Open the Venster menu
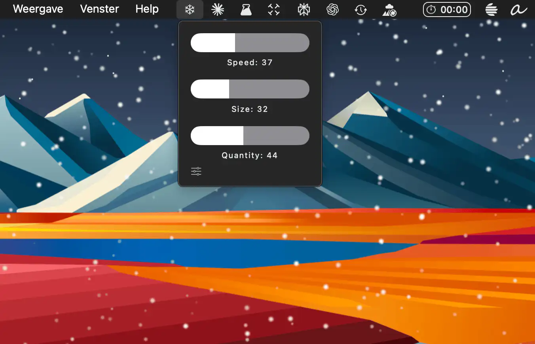Image resolution: width=535 pixels, height=344 pixels. [x=99, y=9]
